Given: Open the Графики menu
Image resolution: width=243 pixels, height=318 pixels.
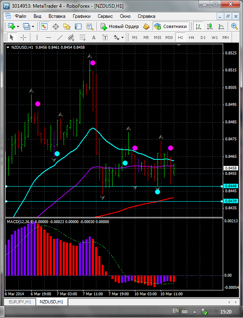Looking at the screenshot, I should 82,16.
